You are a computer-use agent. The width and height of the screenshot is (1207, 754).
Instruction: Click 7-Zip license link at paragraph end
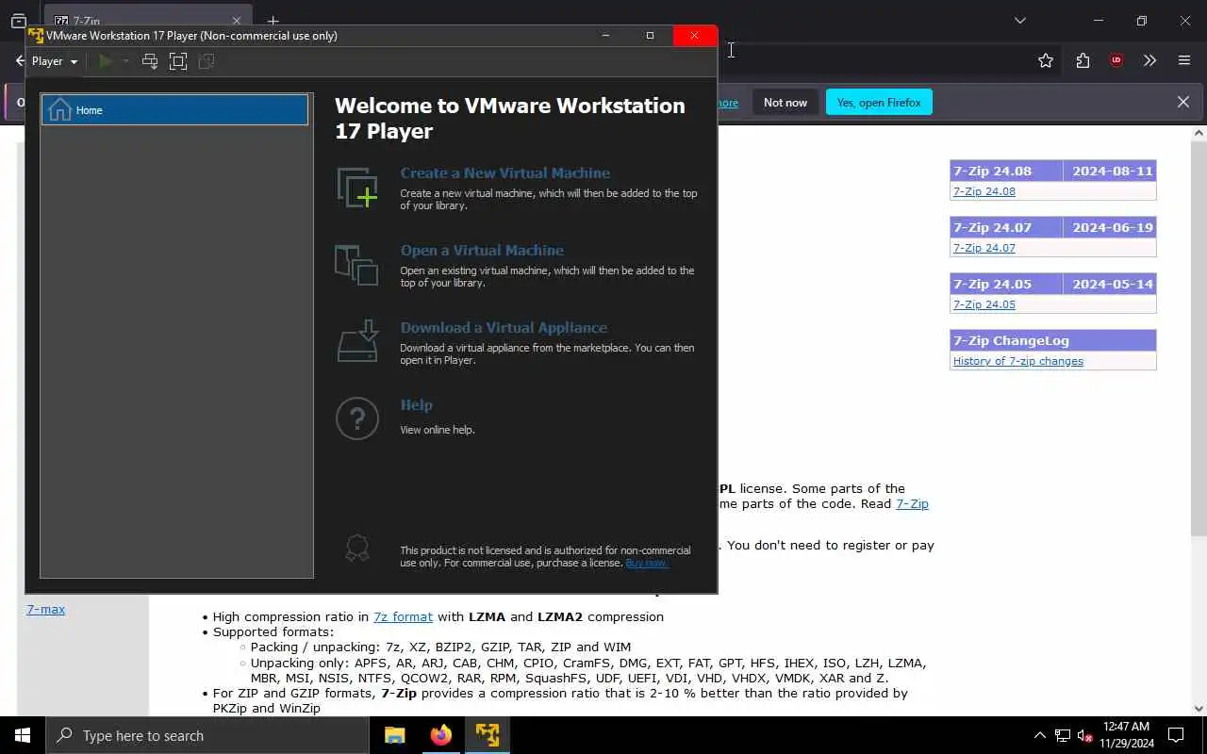[912, 503]
